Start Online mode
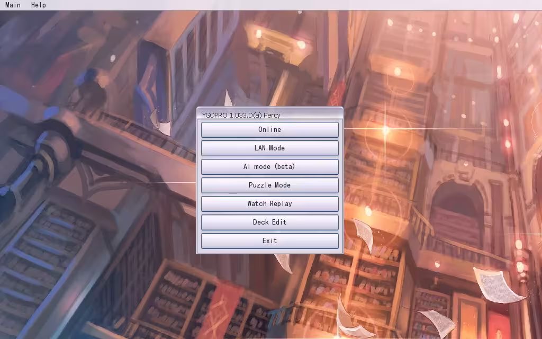 [269, 129]
